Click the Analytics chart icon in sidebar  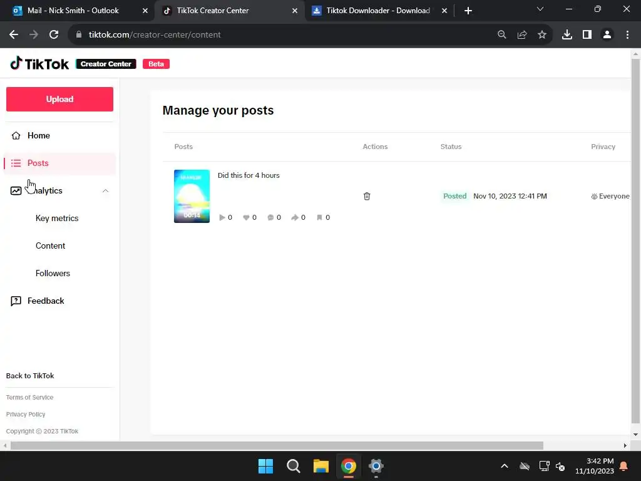tap(16, 190)
